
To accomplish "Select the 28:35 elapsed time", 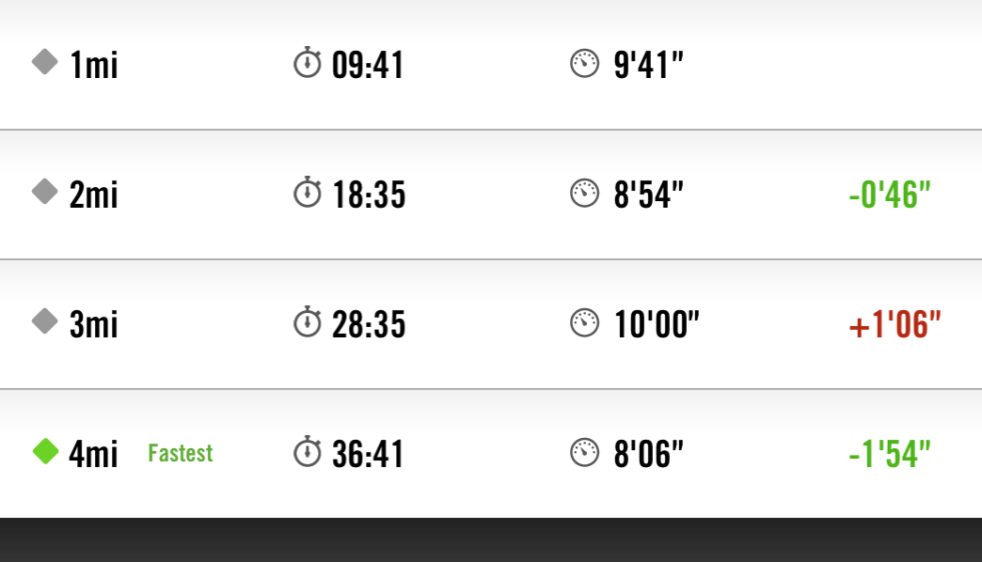I will [x=369, y=324].
